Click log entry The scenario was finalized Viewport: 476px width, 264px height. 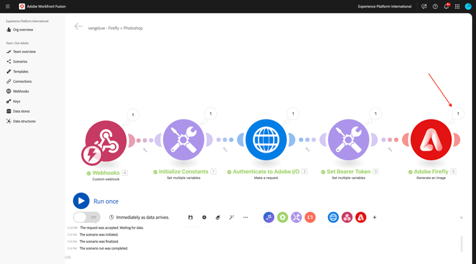tap(99, 242)
